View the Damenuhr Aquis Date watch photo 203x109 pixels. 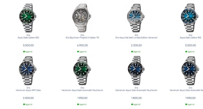point(136,71)
